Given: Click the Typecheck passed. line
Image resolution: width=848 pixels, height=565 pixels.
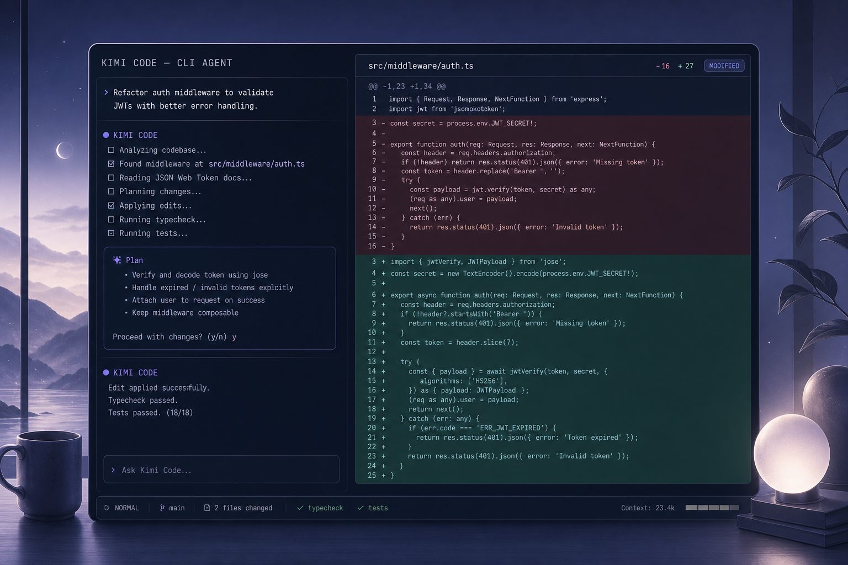Looking at the screenshot, I should pyautogui.click(x=142, y=400).
